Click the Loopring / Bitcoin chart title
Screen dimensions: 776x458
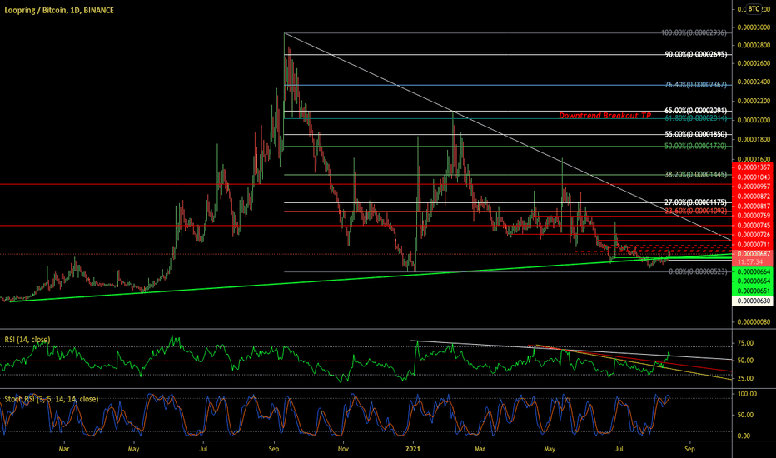click(59, 10)
